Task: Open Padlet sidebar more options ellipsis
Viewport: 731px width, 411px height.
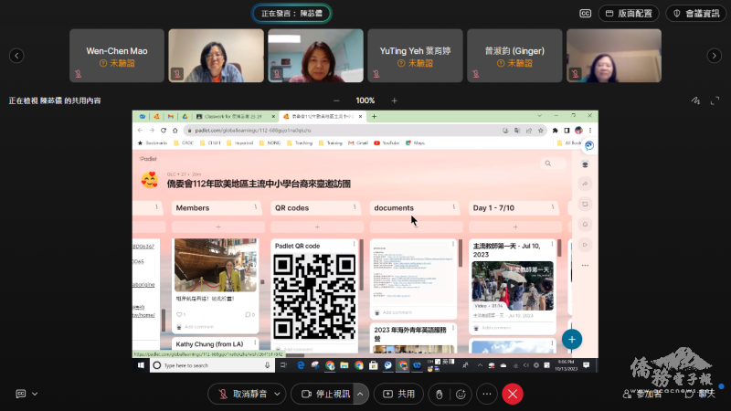Action: click(x=585, y=266)
